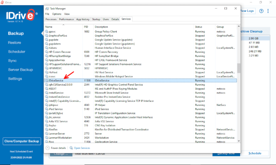Sort services by Status column header
The image size is (276, 165).
click(198, 27)
